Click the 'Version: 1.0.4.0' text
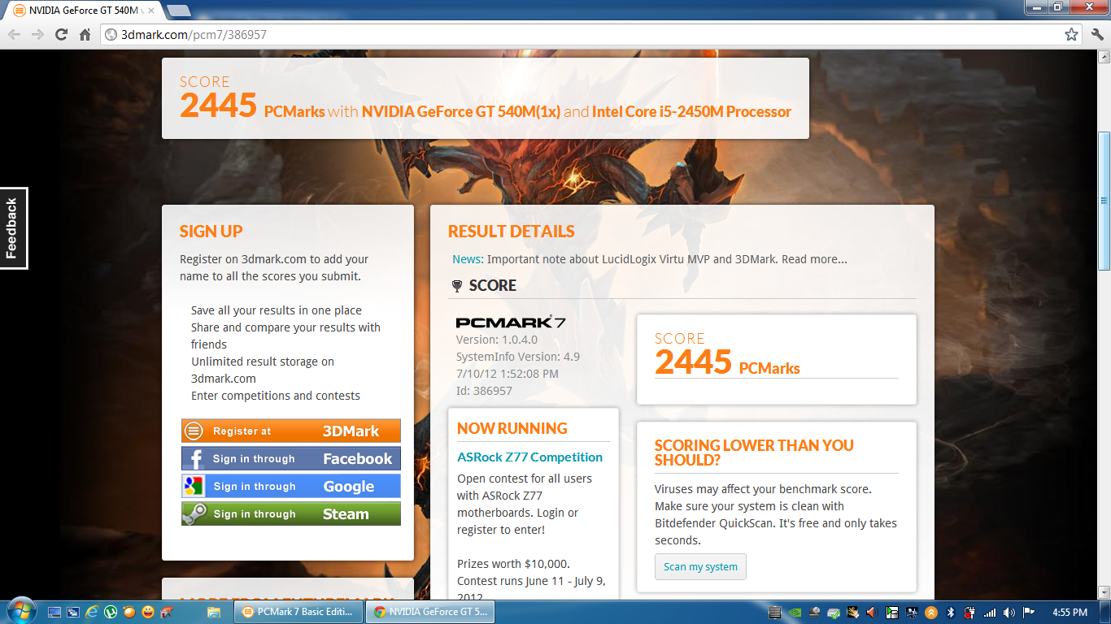This screenshot has width=1111, height=624. click(497, 340)
